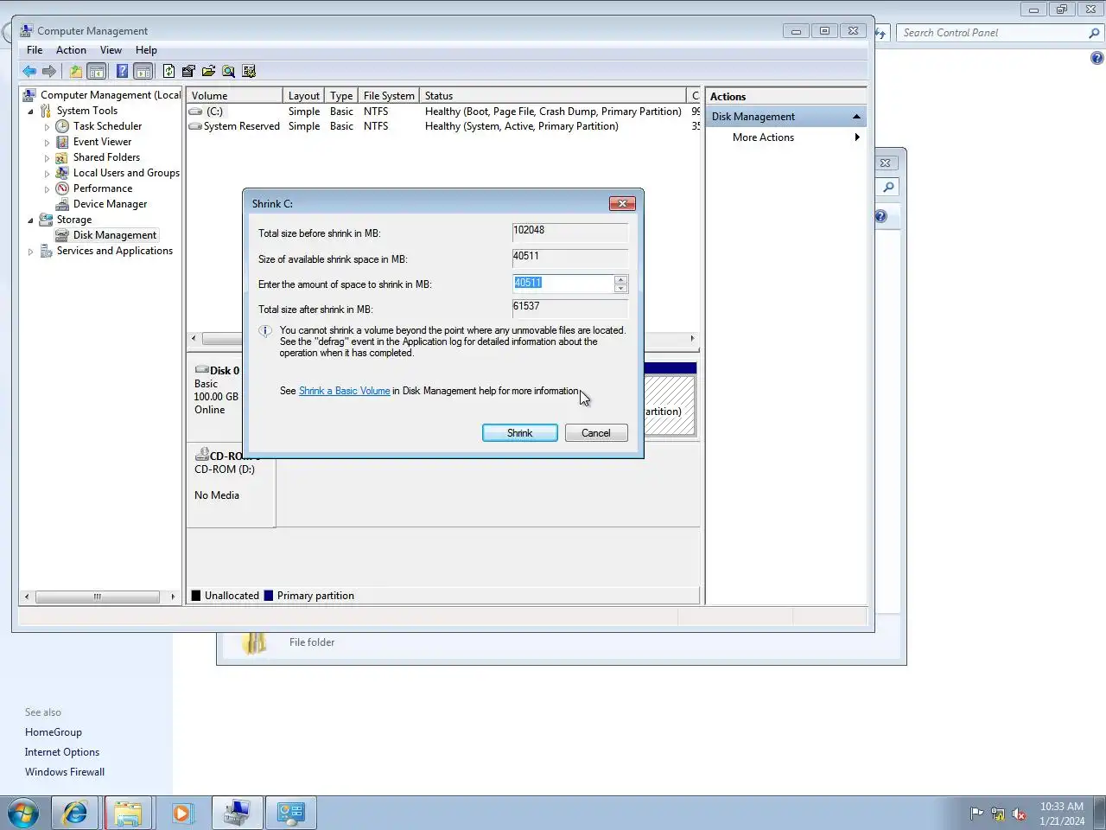Screen dimensions: 1106x830
Task: Toggle the Show/Hide Action Pane icon
Action: (x=143, y=72)
